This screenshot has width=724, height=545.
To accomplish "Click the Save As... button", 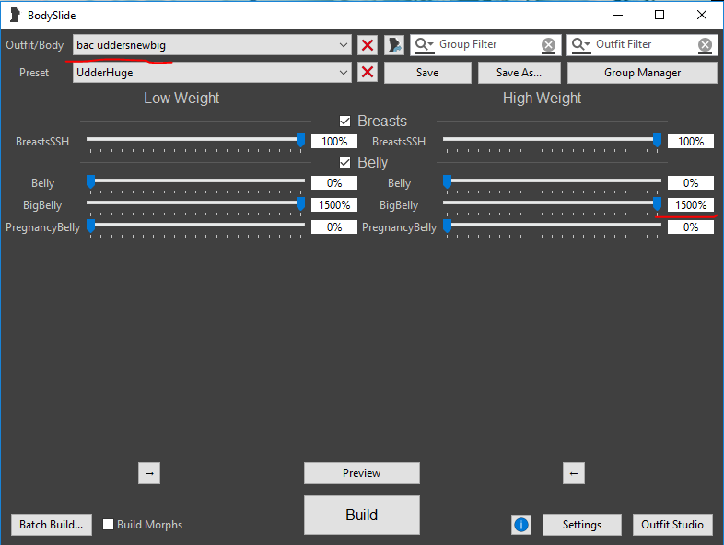I will [519, 73].
